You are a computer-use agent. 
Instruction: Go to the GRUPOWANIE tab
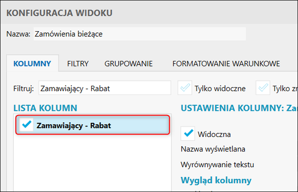tap(128, 64)
